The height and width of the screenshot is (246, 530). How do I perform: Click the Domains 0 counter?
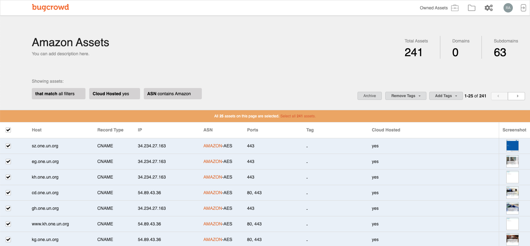point(461,48)
